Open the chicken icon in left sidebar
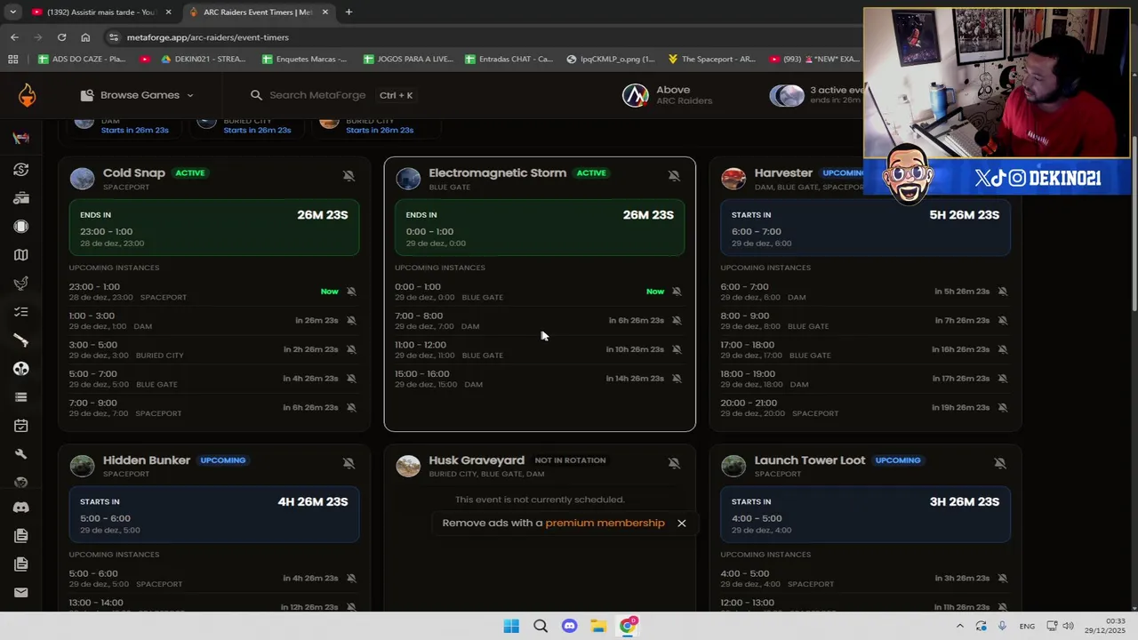 [21, 284]
